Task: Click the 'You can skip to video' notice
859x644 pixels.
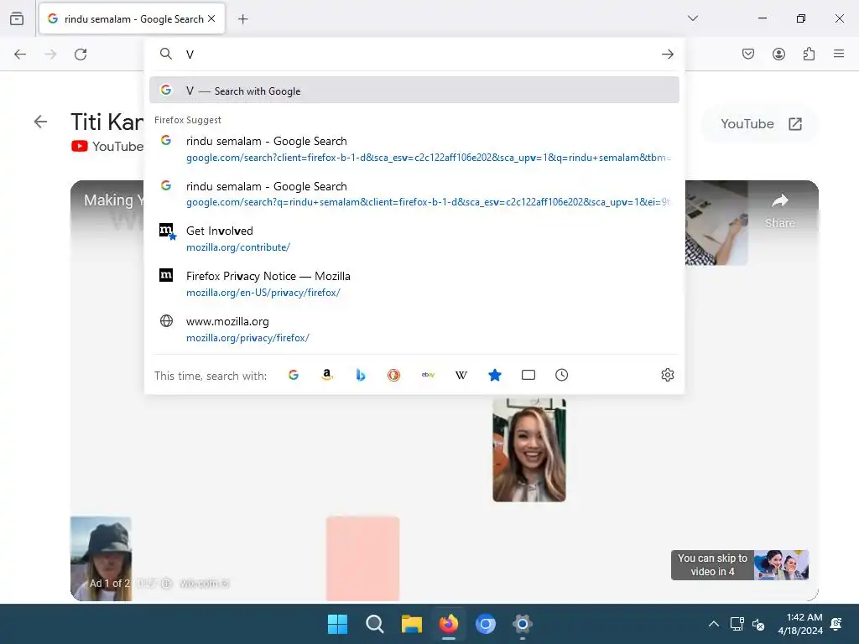Action: pyautogui.click(x=740, y=564)
